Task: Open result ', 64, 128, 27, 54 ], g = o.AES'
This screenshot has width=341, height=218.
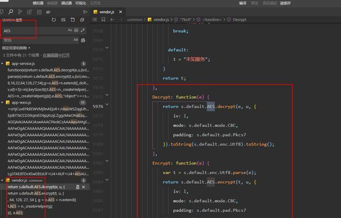Action: pos(42,200)
